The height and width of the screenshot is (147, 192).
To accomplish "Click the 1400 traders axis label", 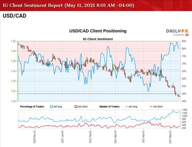I will pyautogui.click(x=185, y=109).
